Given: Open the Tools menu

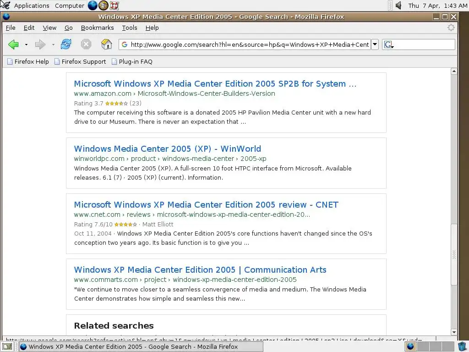Looking at the screenshot, I should pyautogui.click(x=130, y=28).
